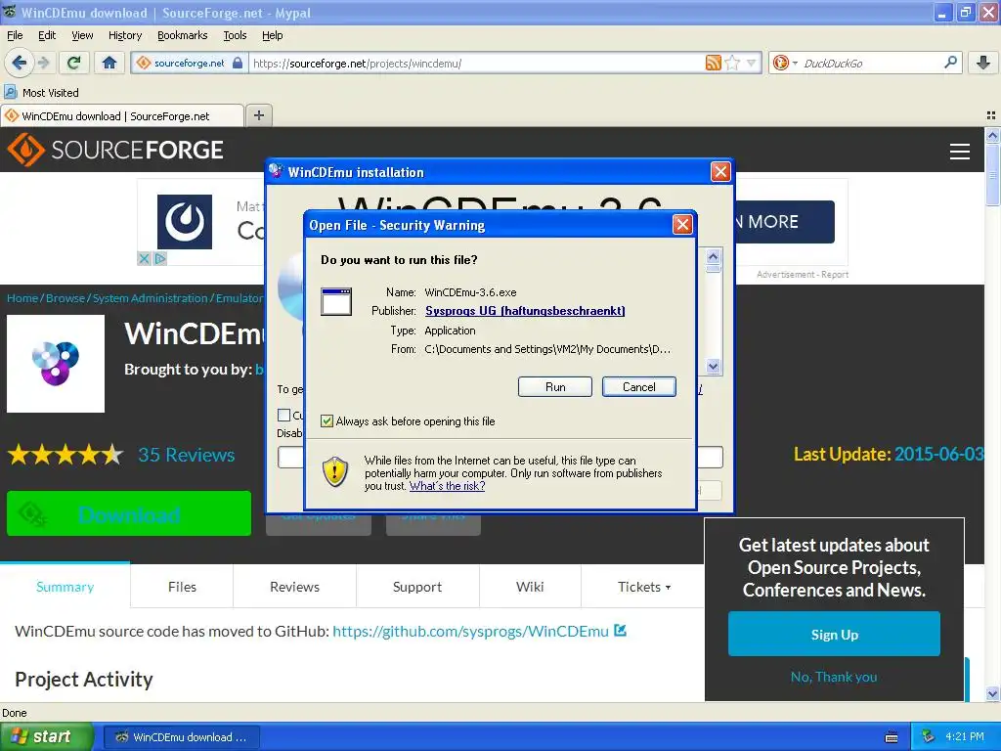
Task: Open the View menu
Action: (x=82, y=35)
